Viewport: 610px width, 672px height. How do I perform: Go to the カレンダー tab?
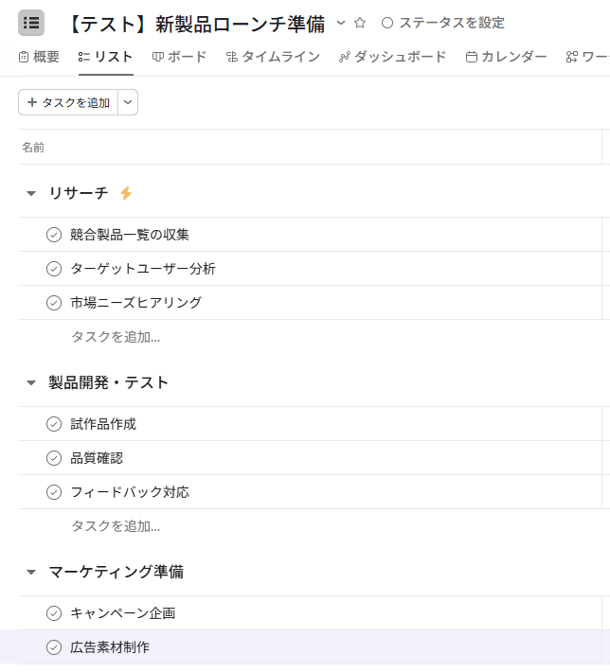[x=506, y=57]
